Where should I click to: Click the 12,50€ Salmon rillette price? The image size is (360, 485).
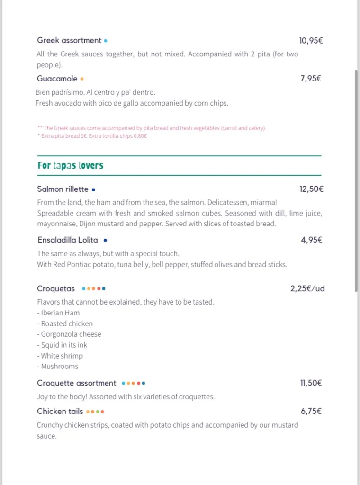pyautogui.click(x=311, y=189)
